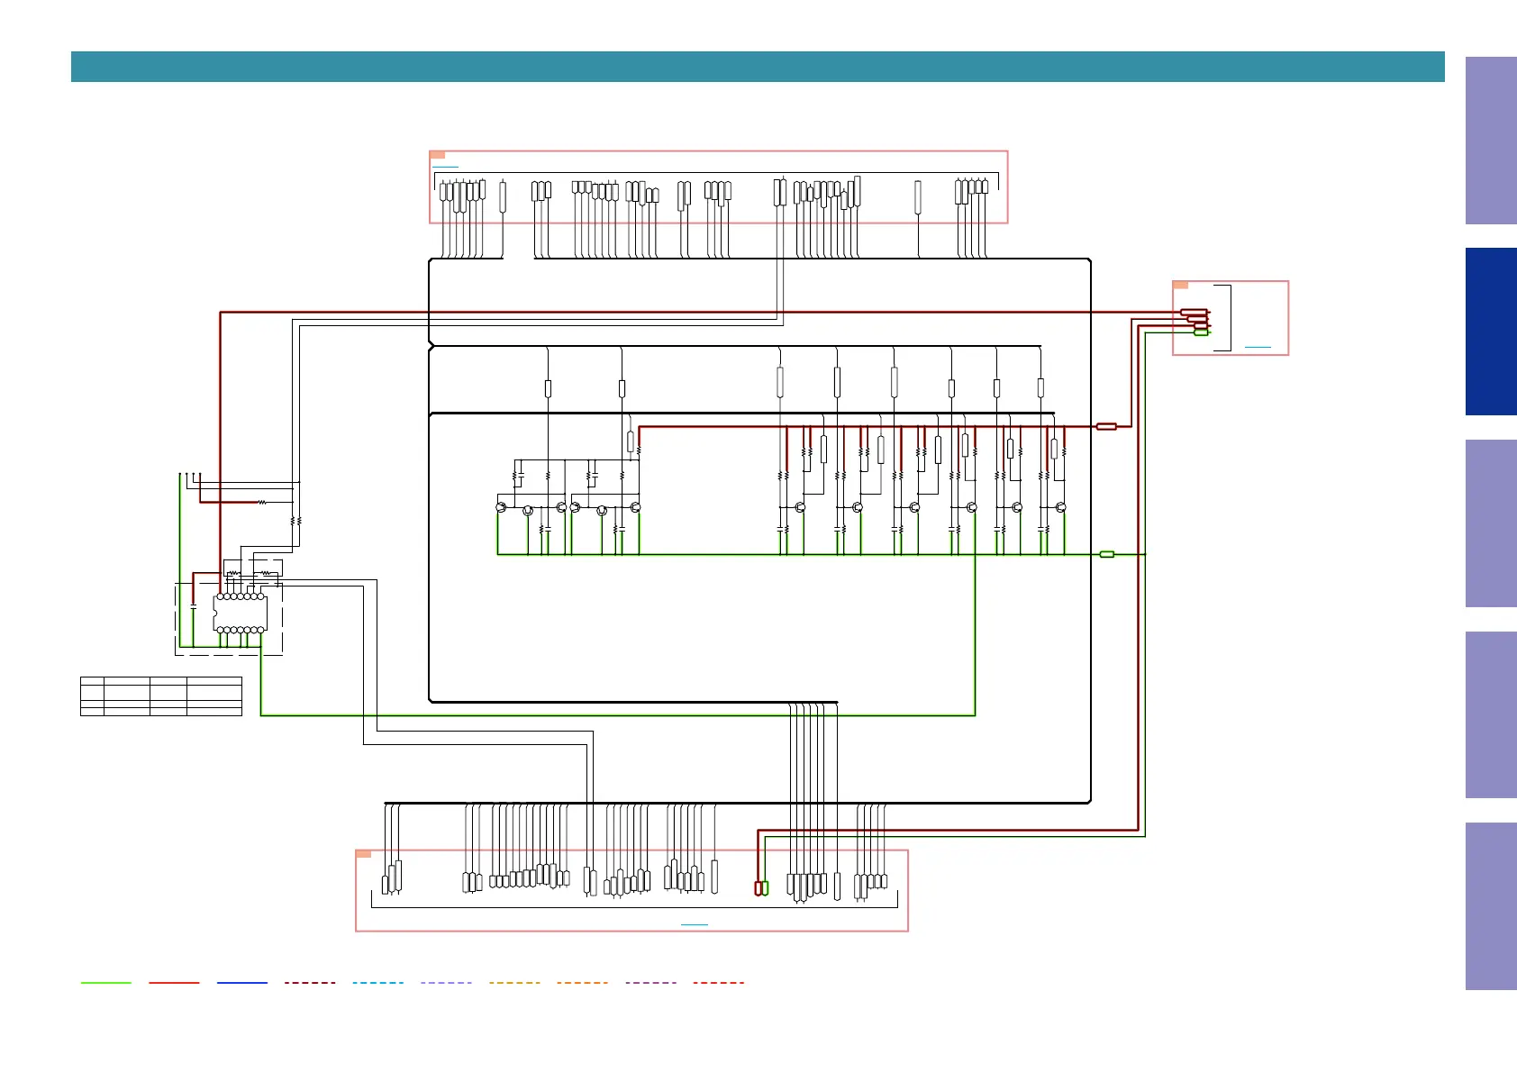The width and height of the screenshot is (1517, 1073).
Task: Open the first purple side tab at top right
Action: (1491, 141)
